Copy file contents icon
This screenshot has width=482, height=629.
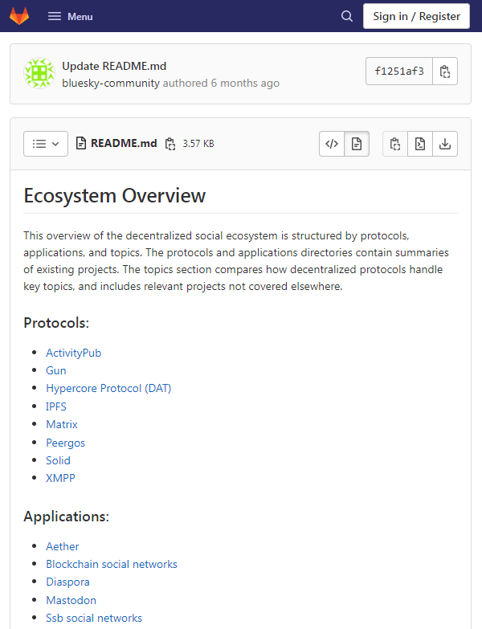[394, 144]
